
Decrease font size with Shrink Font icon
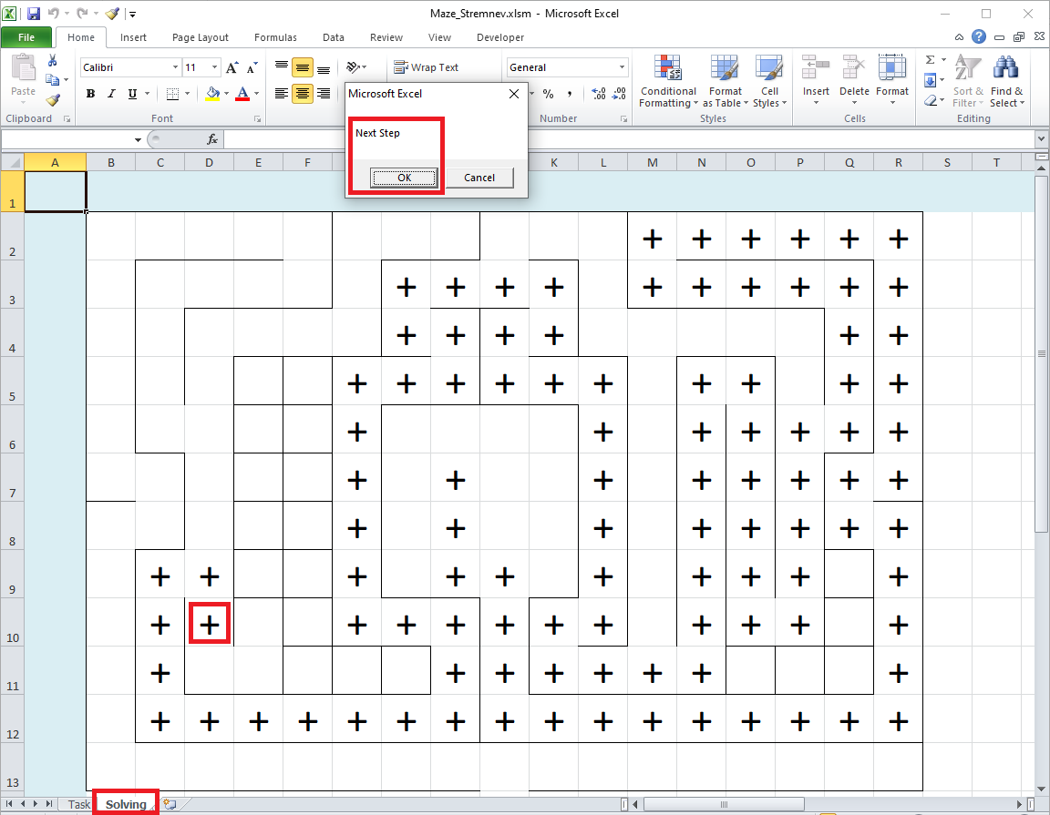tap(252, 67)
